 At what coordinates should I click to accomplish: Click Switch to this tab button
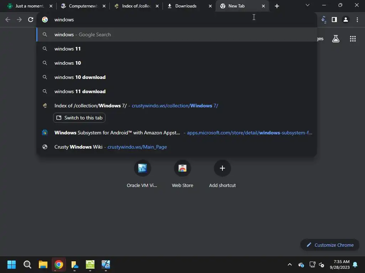coord(79,118)
